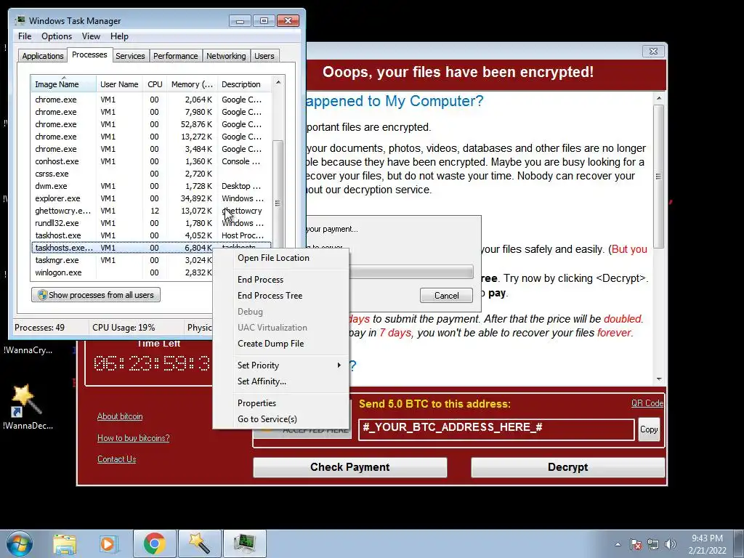Open the File menu in Task Manager
Image resolution: width=744 pixels, height=558 pixels.
pyautogui.click(x=25, y=36)
